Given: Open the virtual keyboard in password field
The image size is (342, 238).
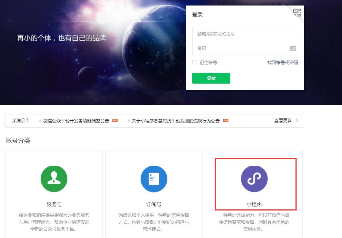Looking at the screenshot, I should coord(293,48).
